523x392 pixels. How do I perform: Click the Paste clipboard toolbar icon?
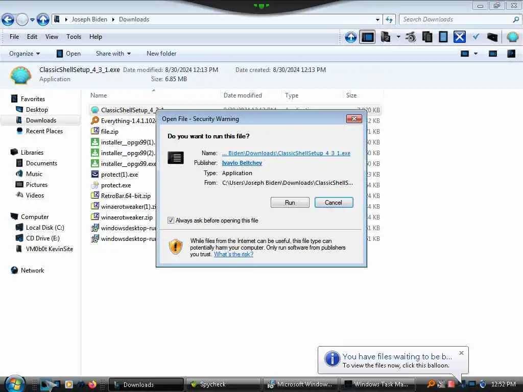443,37
